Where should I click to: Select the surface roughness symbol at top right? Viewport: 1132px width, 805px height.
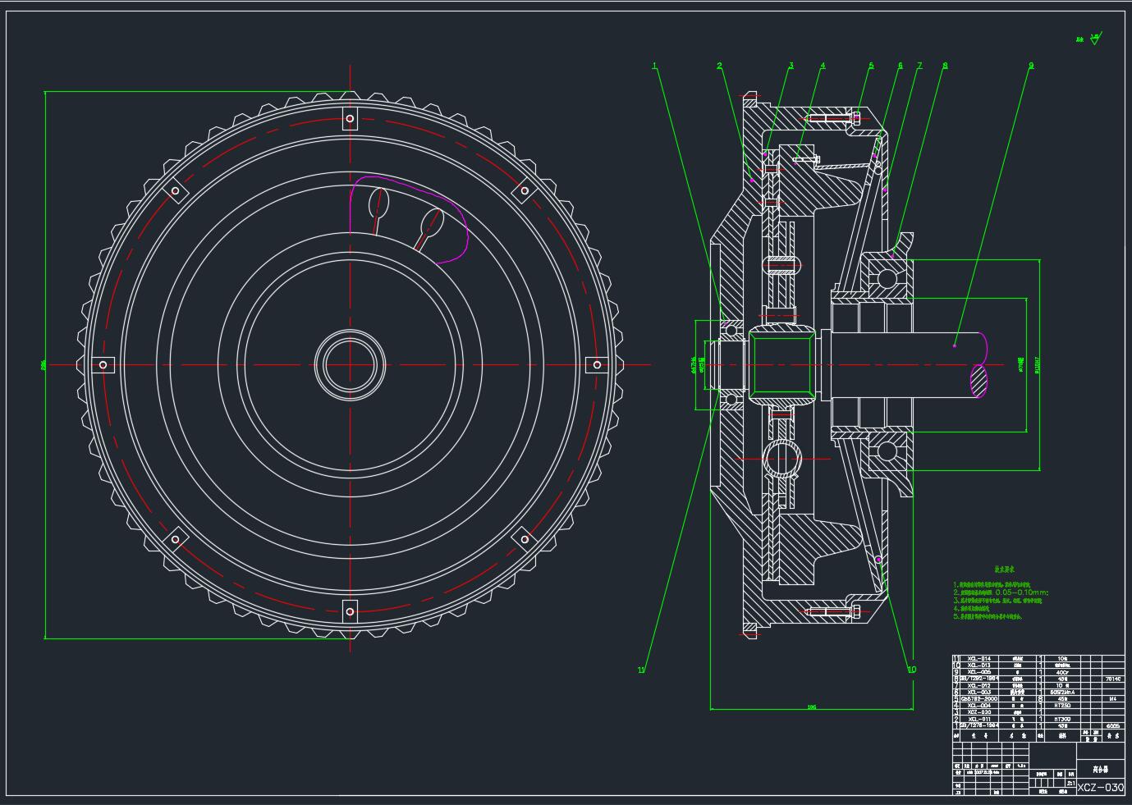tap(1095, 38)
